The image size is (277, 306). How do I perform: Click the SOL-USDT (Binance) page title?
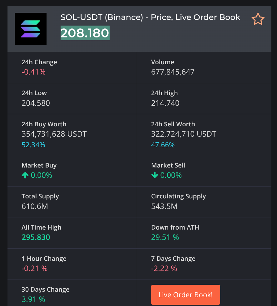[150, 17]
